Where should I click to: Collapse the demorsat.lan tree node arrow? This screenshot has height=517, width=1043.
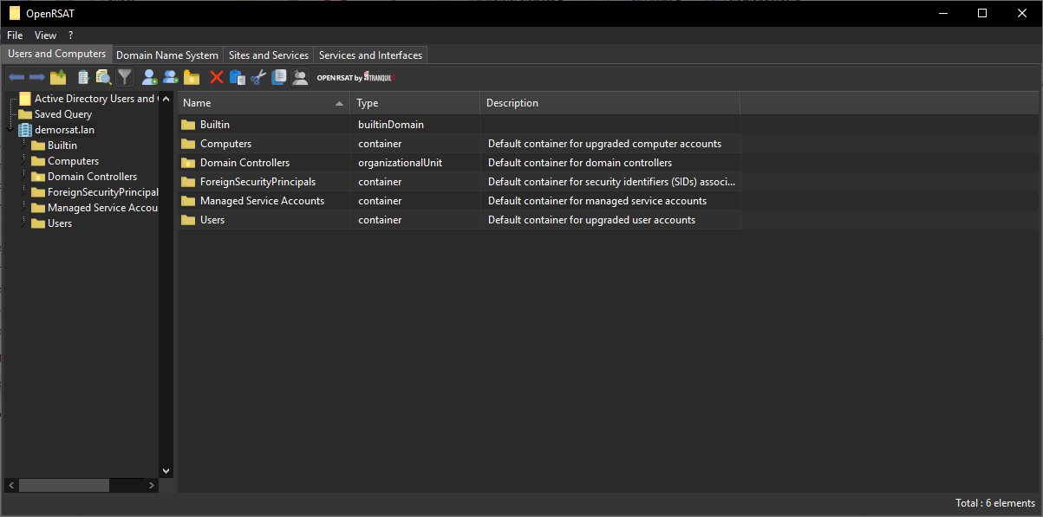(10, 130)
